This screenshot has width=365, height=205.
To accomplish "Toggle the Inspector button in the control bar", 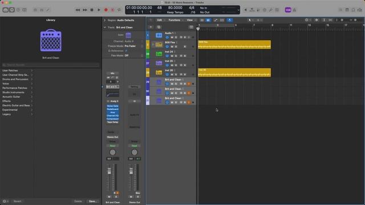I will click(11, 10).
